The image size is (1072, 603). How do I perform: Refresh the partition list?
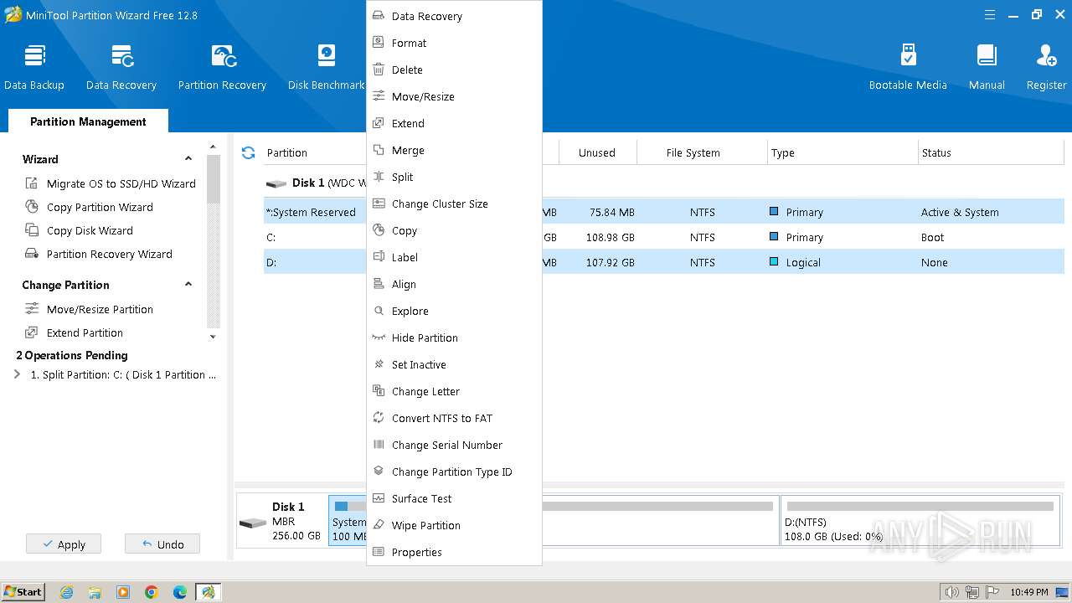(x=248, y=152)
